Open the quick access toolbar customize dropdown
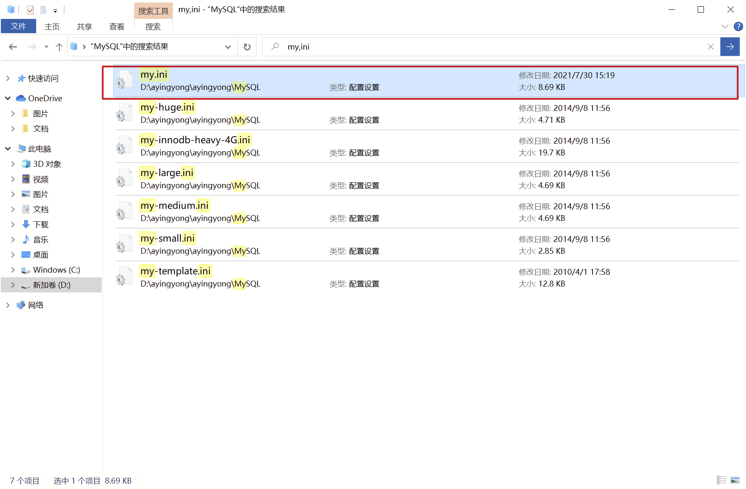The width and height of the screenshot is (746, 489). tap(55, 11)
